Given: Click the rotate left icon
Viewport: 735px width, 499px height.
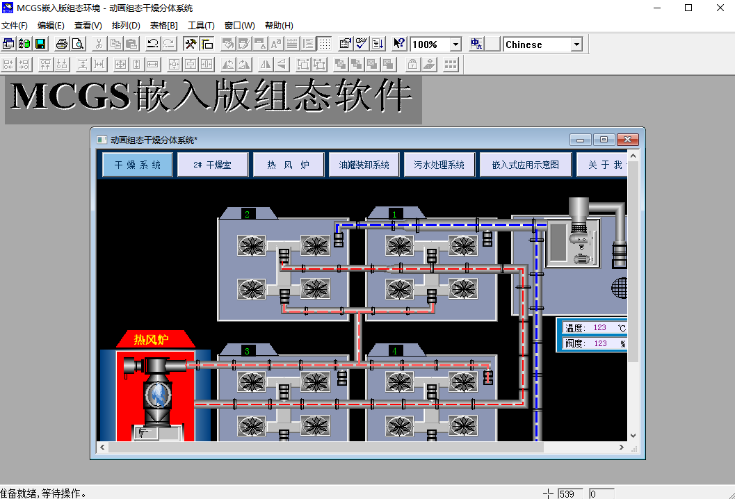Looking at the screenshot, I should coord(228,64).
